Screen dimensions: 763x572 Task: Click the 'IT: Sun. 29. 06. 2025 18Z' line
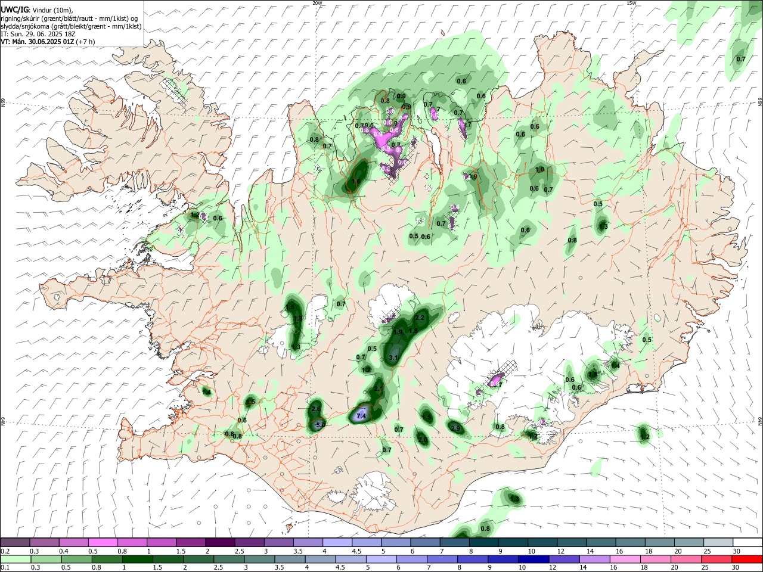37,34
